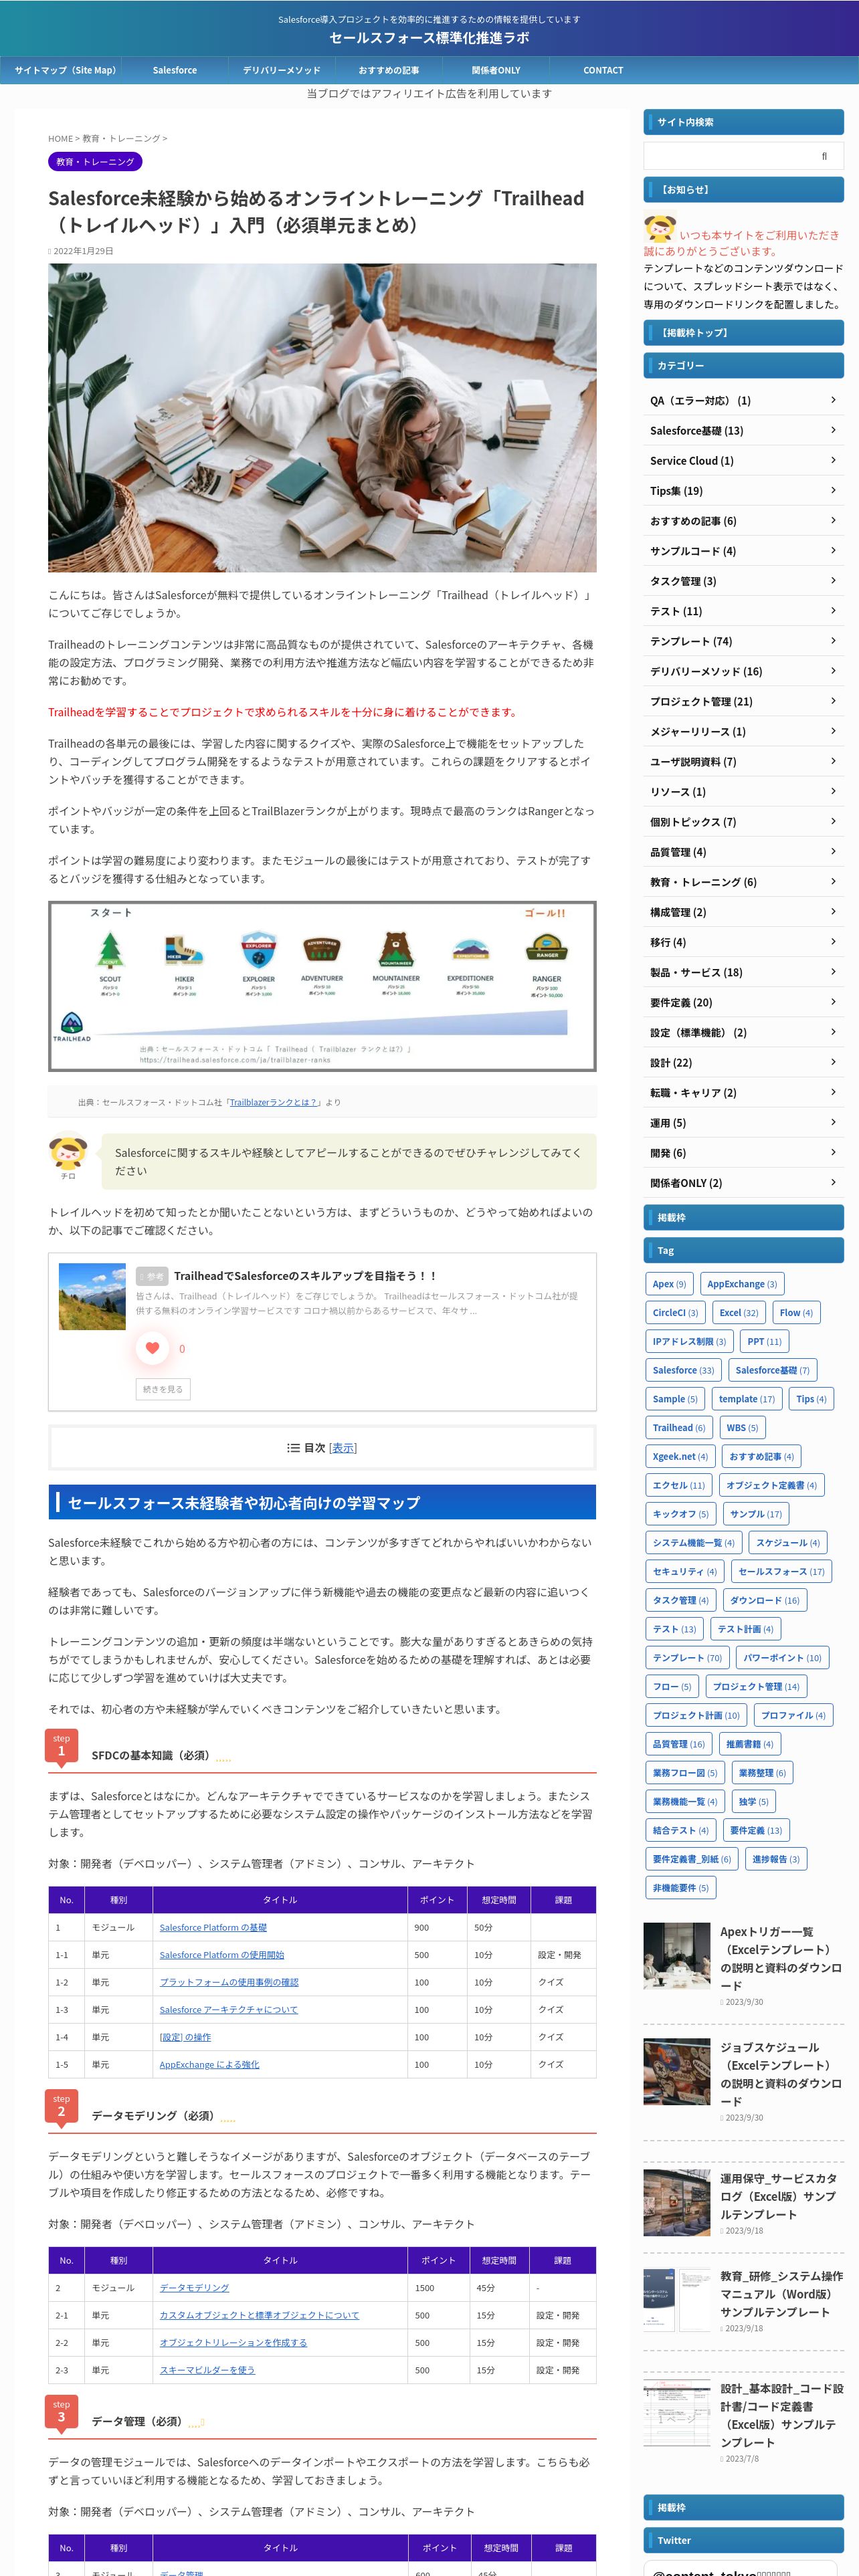This screenshot has width=859, height=2576.
Task: Click the girl reading books hero image
Action: pos(322,417)
